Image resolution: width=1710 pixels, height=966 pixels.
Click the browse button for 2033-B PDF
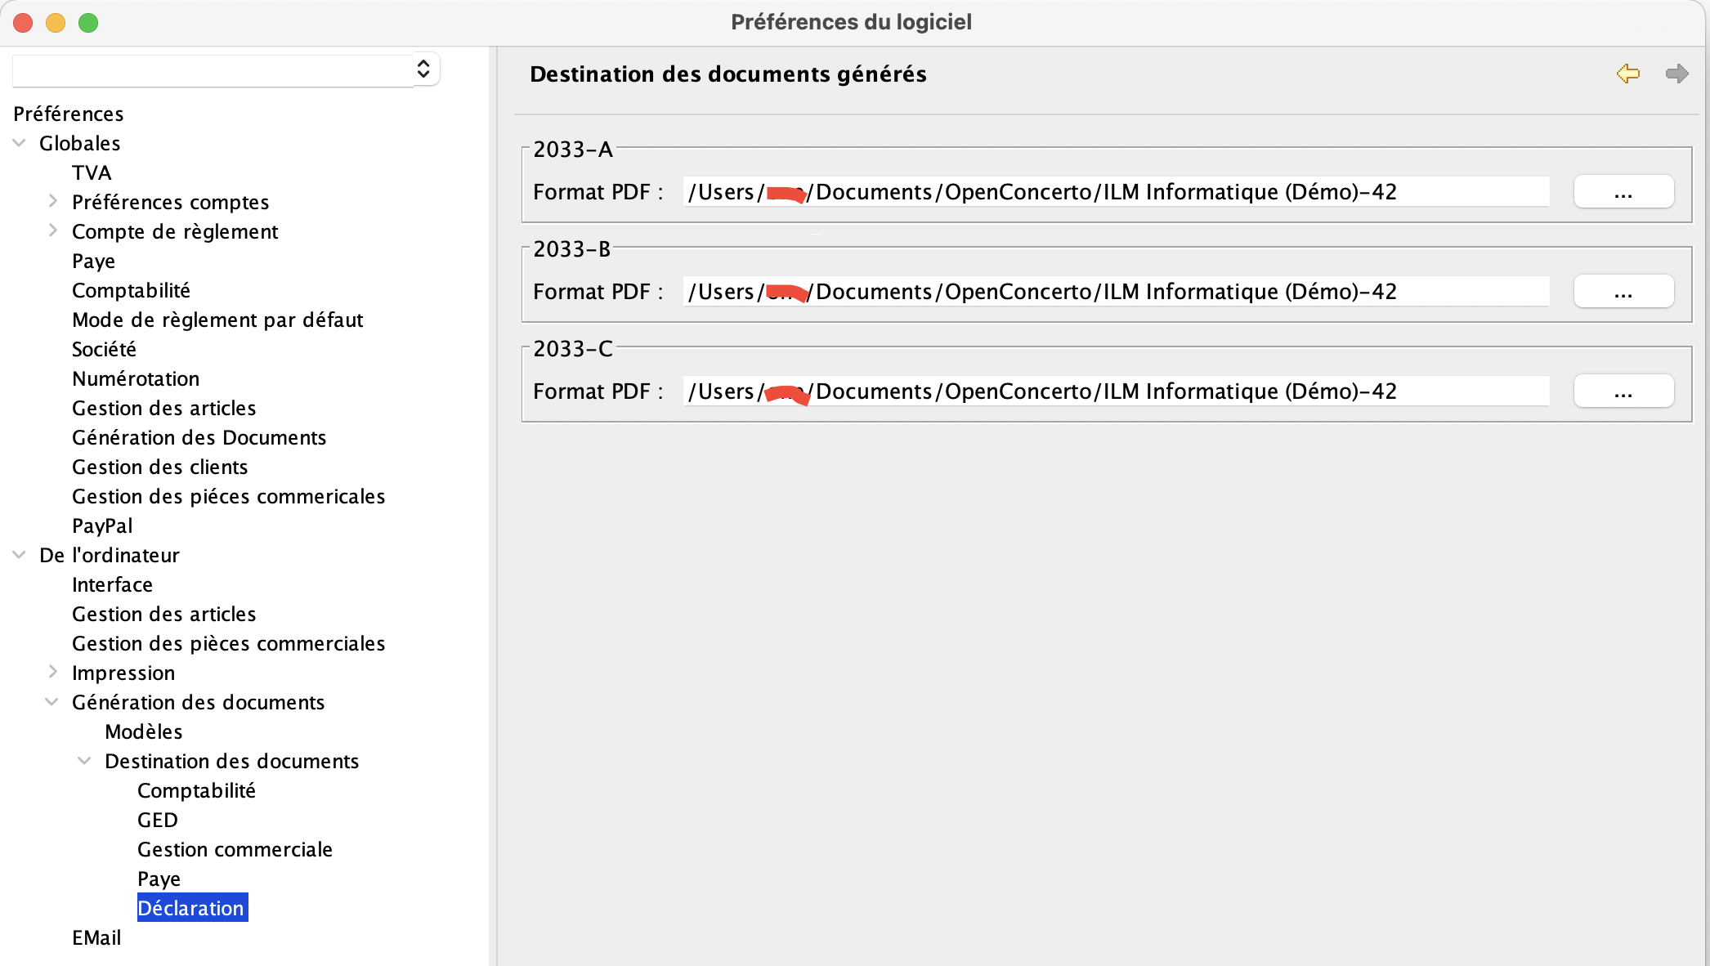coord(1624,290)
